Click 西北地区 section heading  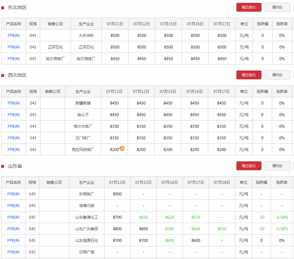tap(17, 75)
